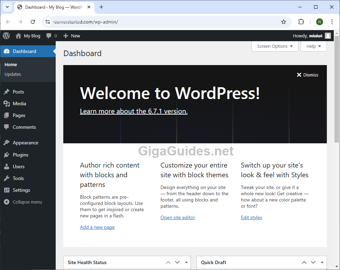Click Open site editor link
340x270 pixels.
point(177,217)
